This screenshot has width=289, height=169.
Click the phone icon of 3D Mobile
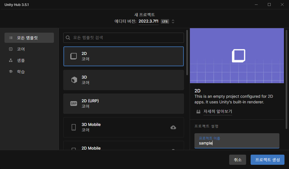tap(74, 127)
